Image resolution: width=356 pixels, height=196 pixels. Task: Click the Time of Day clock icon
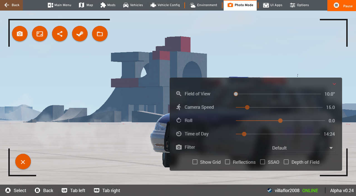point(179,134)
